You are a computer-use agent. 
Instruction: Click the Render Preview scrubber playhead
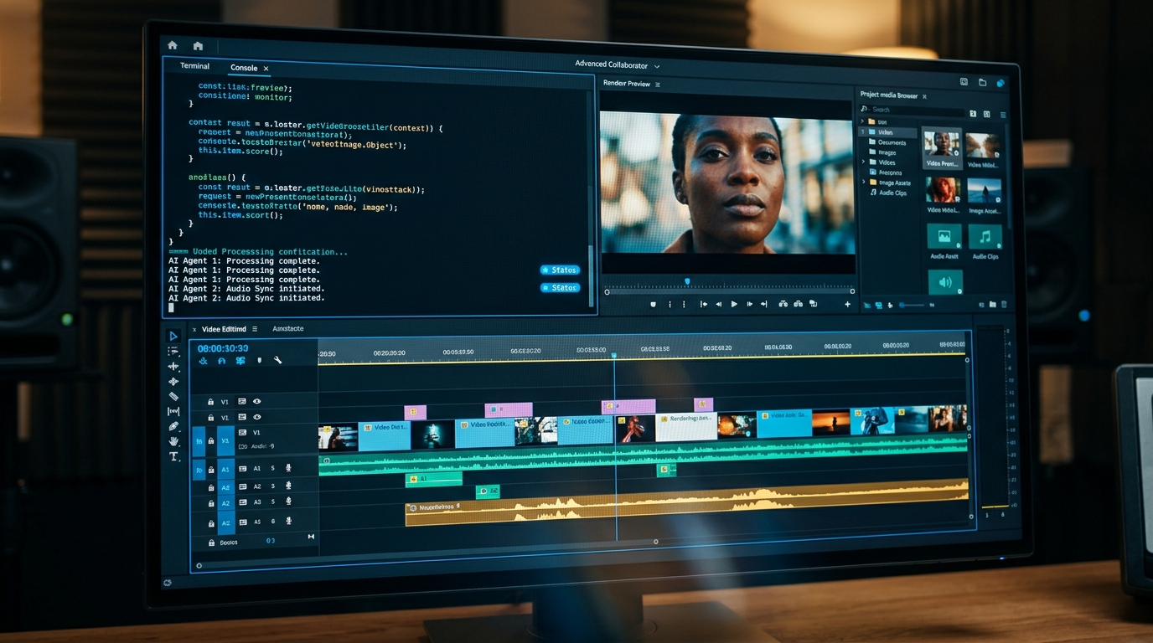[687, 282]
